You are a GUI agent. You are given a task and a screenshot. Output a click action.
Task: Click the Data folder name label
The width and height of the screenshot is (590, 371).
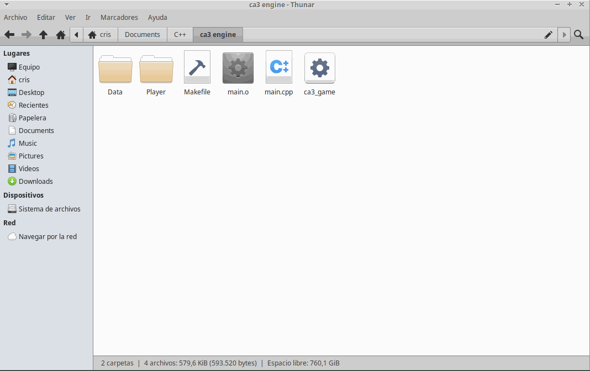coord(115,92)
